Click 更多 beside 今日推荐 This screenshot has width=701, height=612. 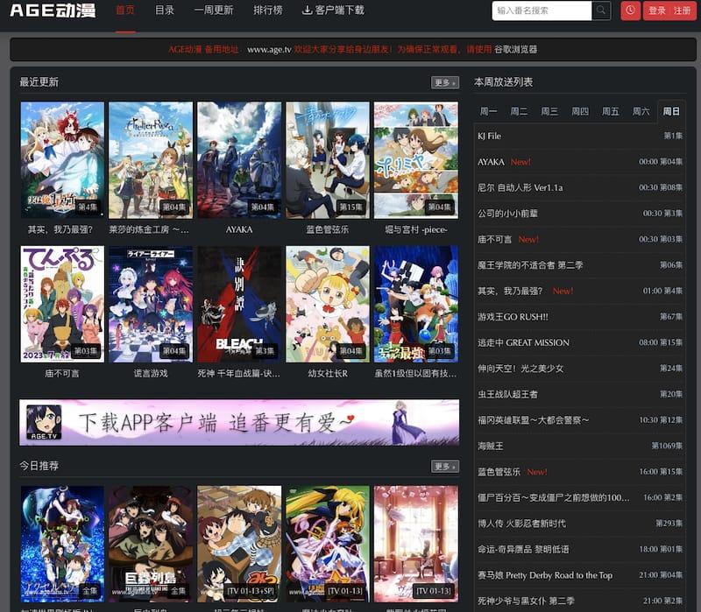[x=445, y=467]
